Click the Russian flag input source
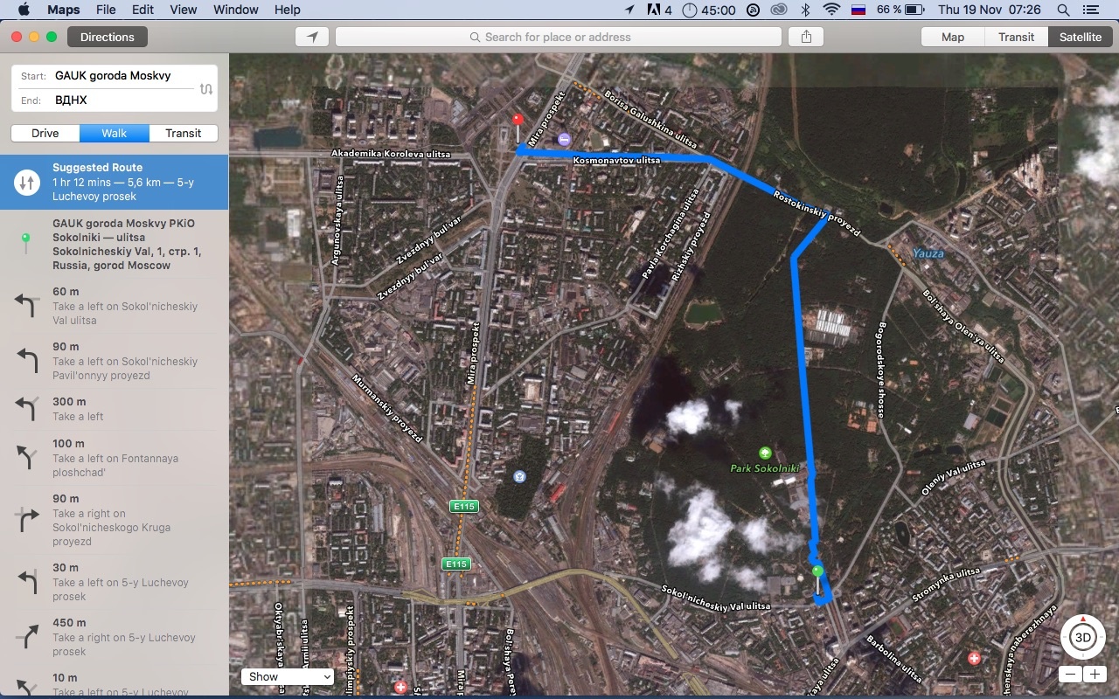This screenshot has height=699, width=1119. pos(858,10)
